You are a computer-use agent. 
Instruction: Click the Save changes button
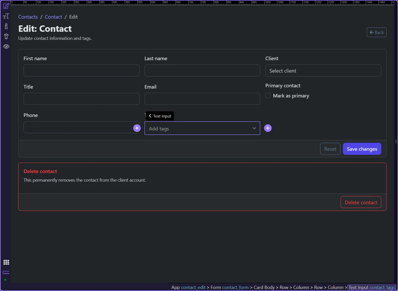pyautogui.click(x=362, y=149)
